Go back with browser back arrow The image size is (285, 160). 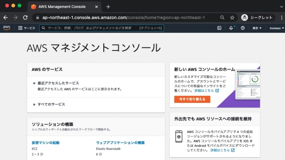tap(6, 18)
